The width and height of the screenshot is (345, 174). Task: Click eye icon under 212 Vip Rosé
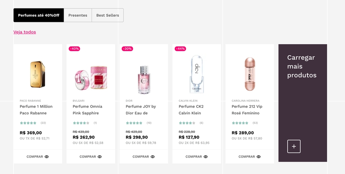click(258, 157)
